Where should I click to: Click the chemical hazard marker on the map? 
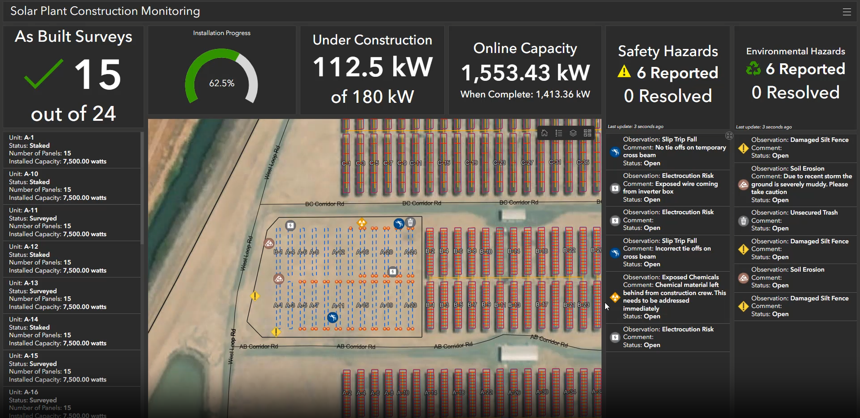(362, 223)
